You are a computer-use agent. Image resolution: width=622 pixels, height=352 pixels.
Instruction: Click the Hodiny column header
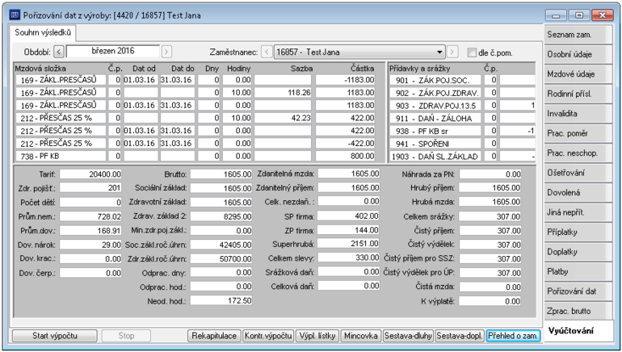click(x=239, y=69)
